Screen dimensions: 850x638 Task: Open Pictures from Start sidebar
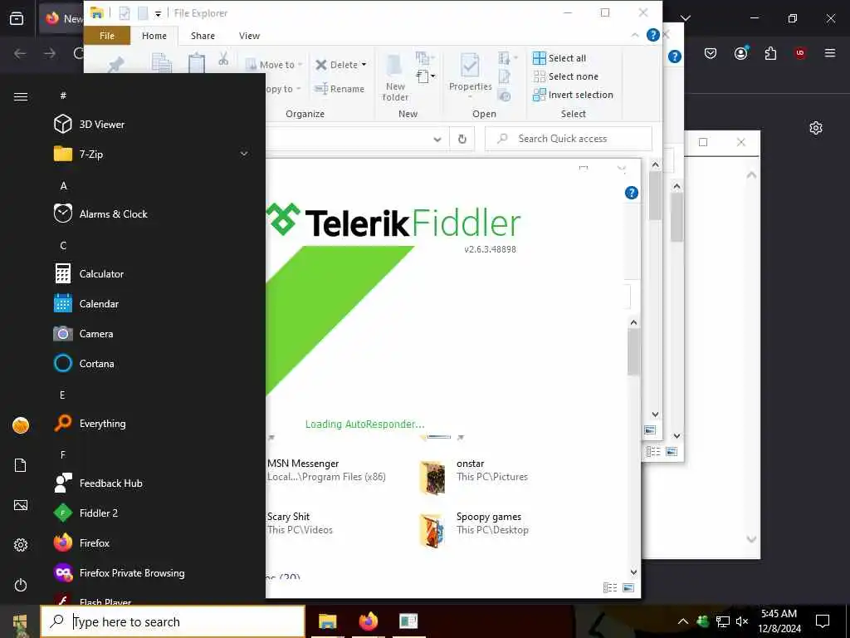tap(21, 505)
